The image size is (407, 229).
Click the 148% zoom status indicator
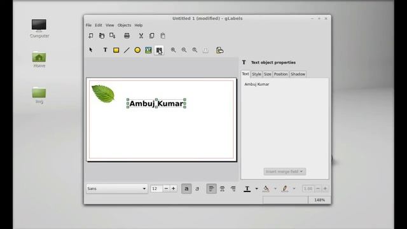click(319, 200)
